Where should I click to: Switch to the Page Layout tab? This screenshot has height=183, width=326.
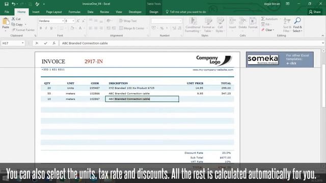54,12
